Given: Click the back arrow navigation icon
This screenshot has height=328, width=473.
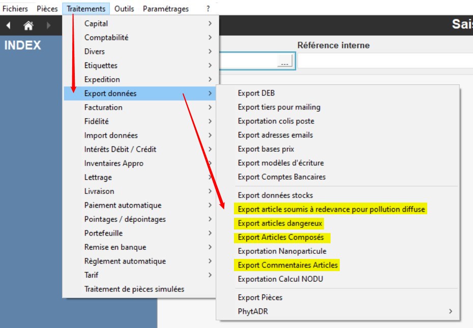Looking at the screenshot, I should point(9,25).
